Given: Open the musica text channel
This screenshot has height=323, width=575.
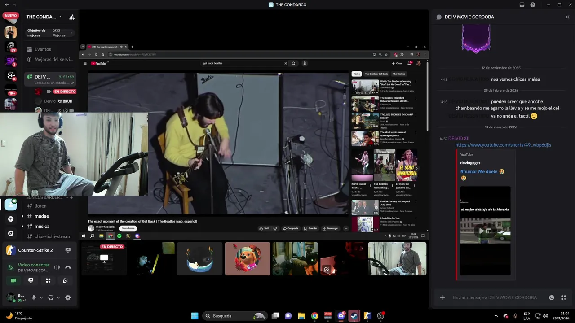Looking at the screenshot, I should point(42,227).
